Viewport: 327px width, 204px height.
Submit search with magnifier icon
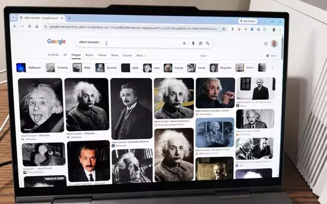208,44
